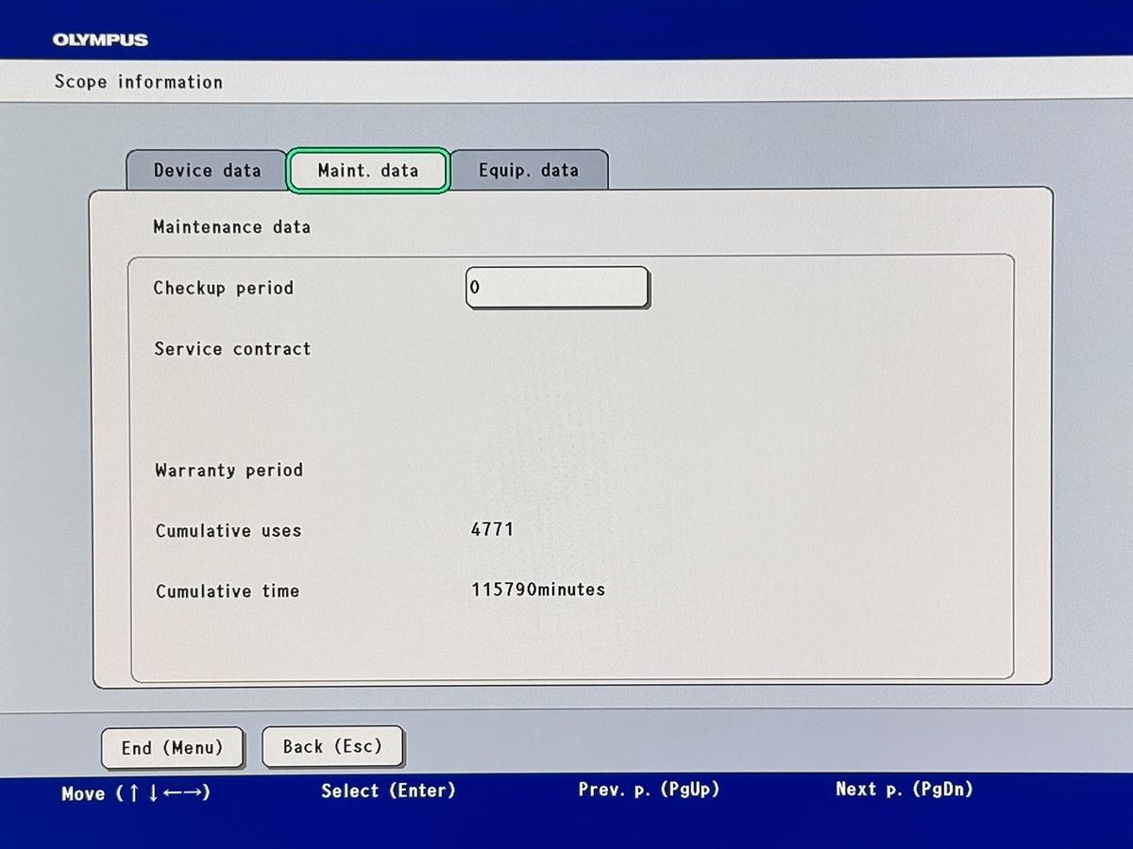
Task: Open the Equip. data tab
Action: 529,171
